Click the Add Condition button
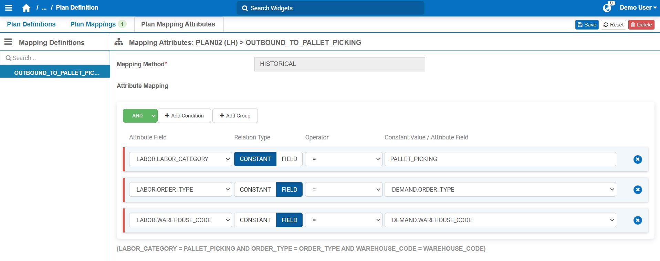 (184, 116)
